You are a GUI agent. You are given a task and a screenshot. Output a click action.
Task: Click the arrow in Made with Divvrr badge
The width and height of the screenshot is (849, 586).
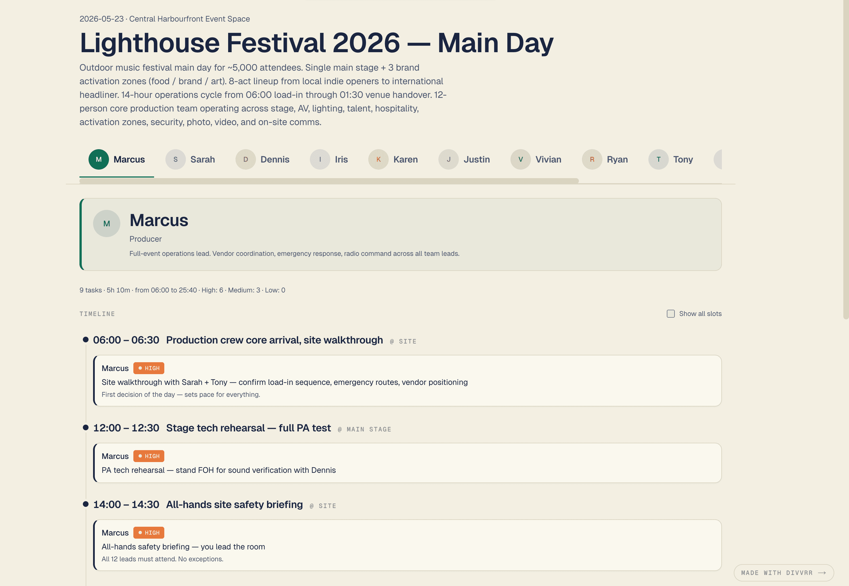click(x=822, y=573)
